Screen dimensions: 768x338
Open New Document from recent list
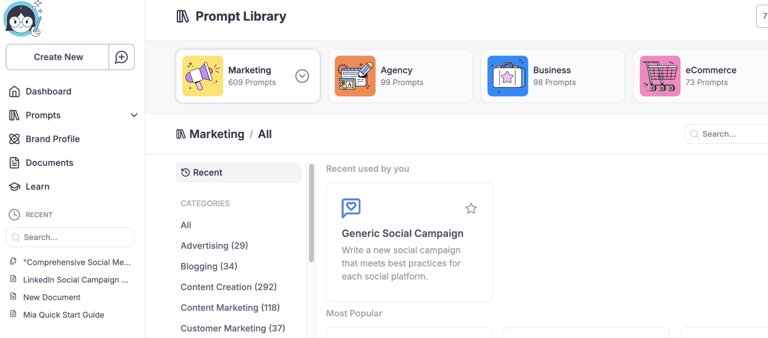tap(52, 298)
